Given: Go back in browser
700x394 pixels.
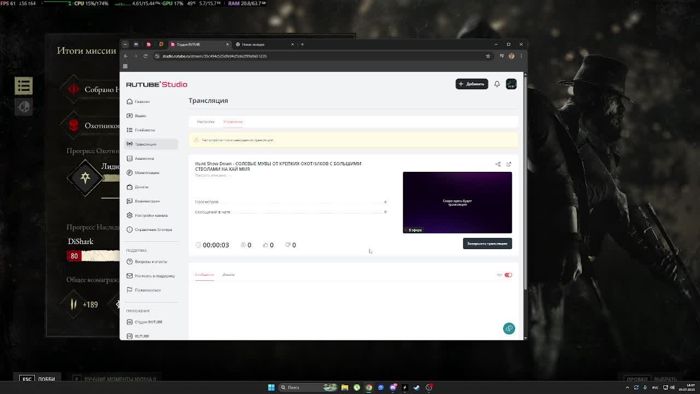Looking at the screenshot, I should (126, 56).
